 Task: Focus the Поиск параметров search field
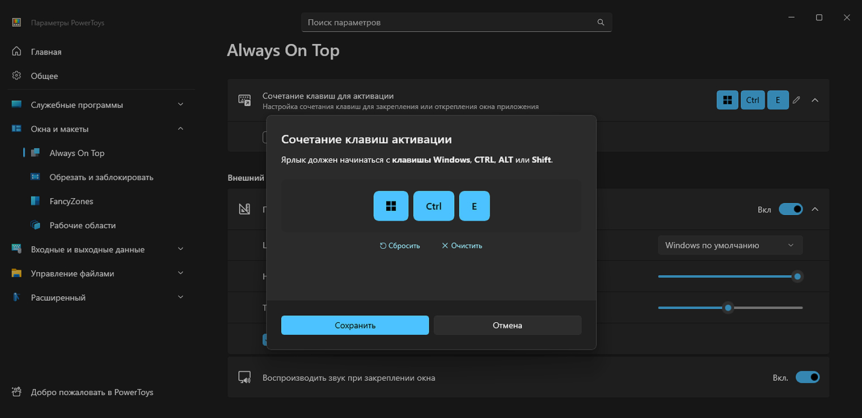[x=457, y=23]
